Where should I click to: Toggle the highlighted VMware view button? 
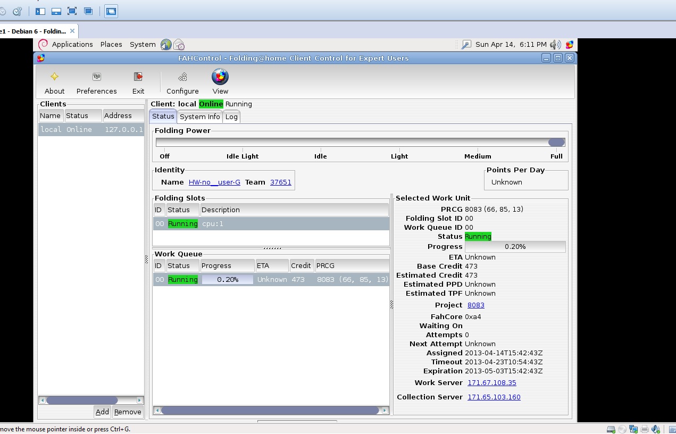click(x=111, y=11)
